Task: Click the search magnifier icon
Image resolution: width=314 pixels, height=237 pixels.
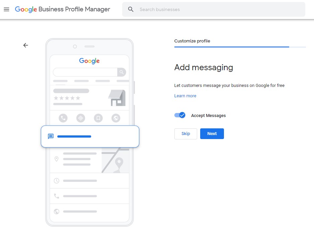Action: (x=131, y=9)
